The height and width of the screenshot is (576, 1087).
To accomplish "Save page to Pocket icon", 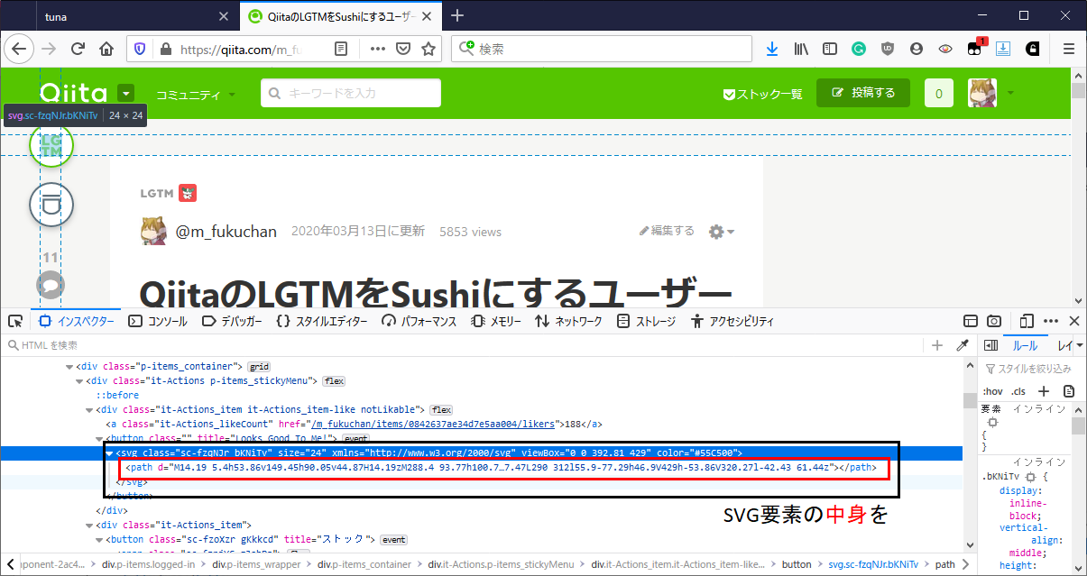I will (404, 49).
